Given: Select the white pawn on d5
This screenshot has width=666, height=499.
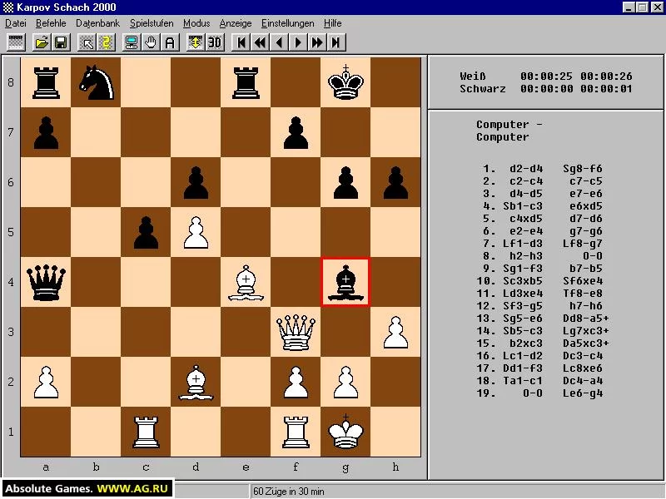Looking at the screenshot, I should [x=196, y=232].
